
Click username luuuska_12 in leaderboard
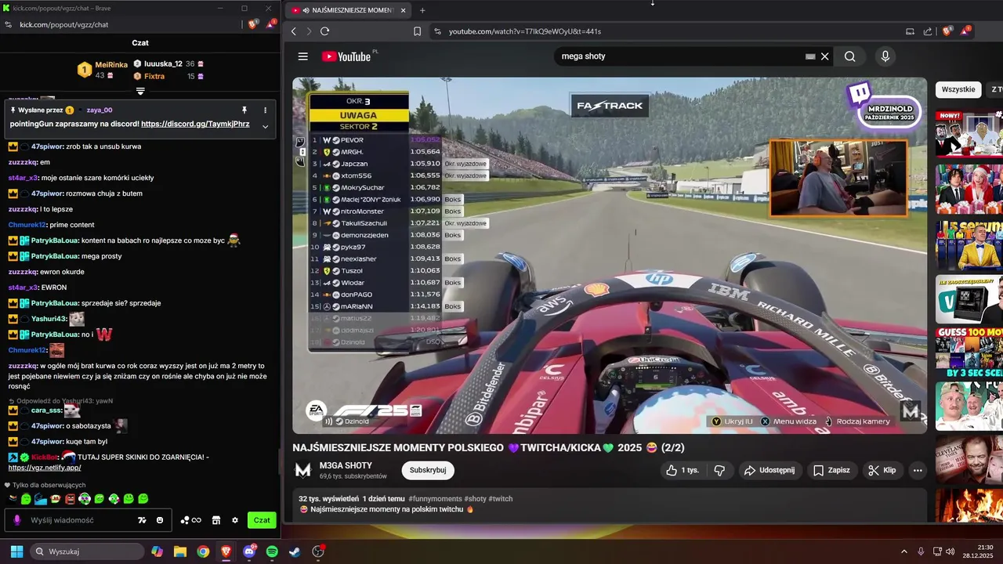(163, 64)
